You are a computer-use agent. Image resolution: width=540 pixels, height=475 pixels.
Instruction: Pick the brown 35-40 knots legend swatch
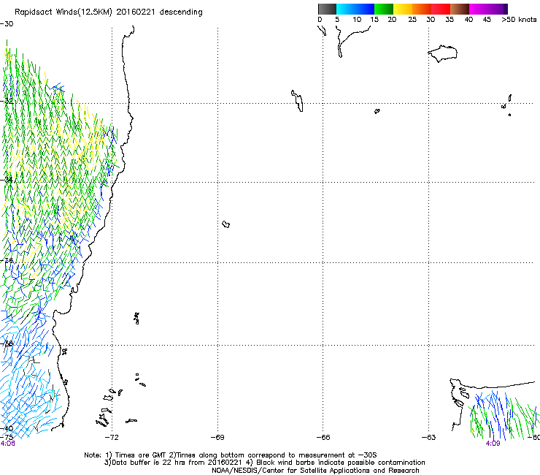[460, 9]
